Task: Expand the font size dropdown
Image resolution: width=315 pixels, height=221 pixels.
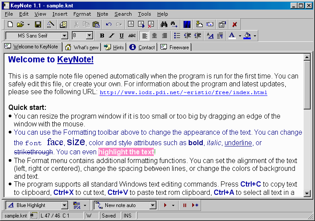Action: coord(90,36)
